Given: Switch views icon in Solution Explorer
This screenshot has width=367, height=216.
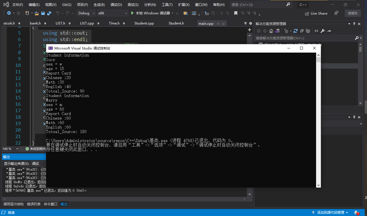Looking at the screenshot, I should (x=278, y=31).
